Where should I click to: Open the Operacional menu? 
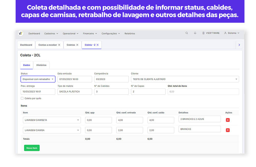pyautogui.click(x=70, y=33)
